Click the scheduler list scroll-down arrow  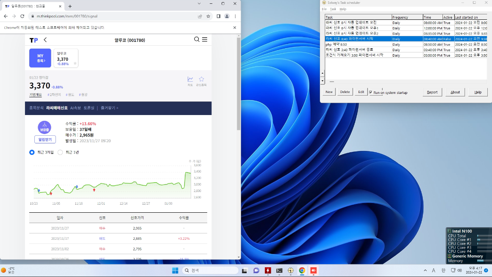(322, 80)
